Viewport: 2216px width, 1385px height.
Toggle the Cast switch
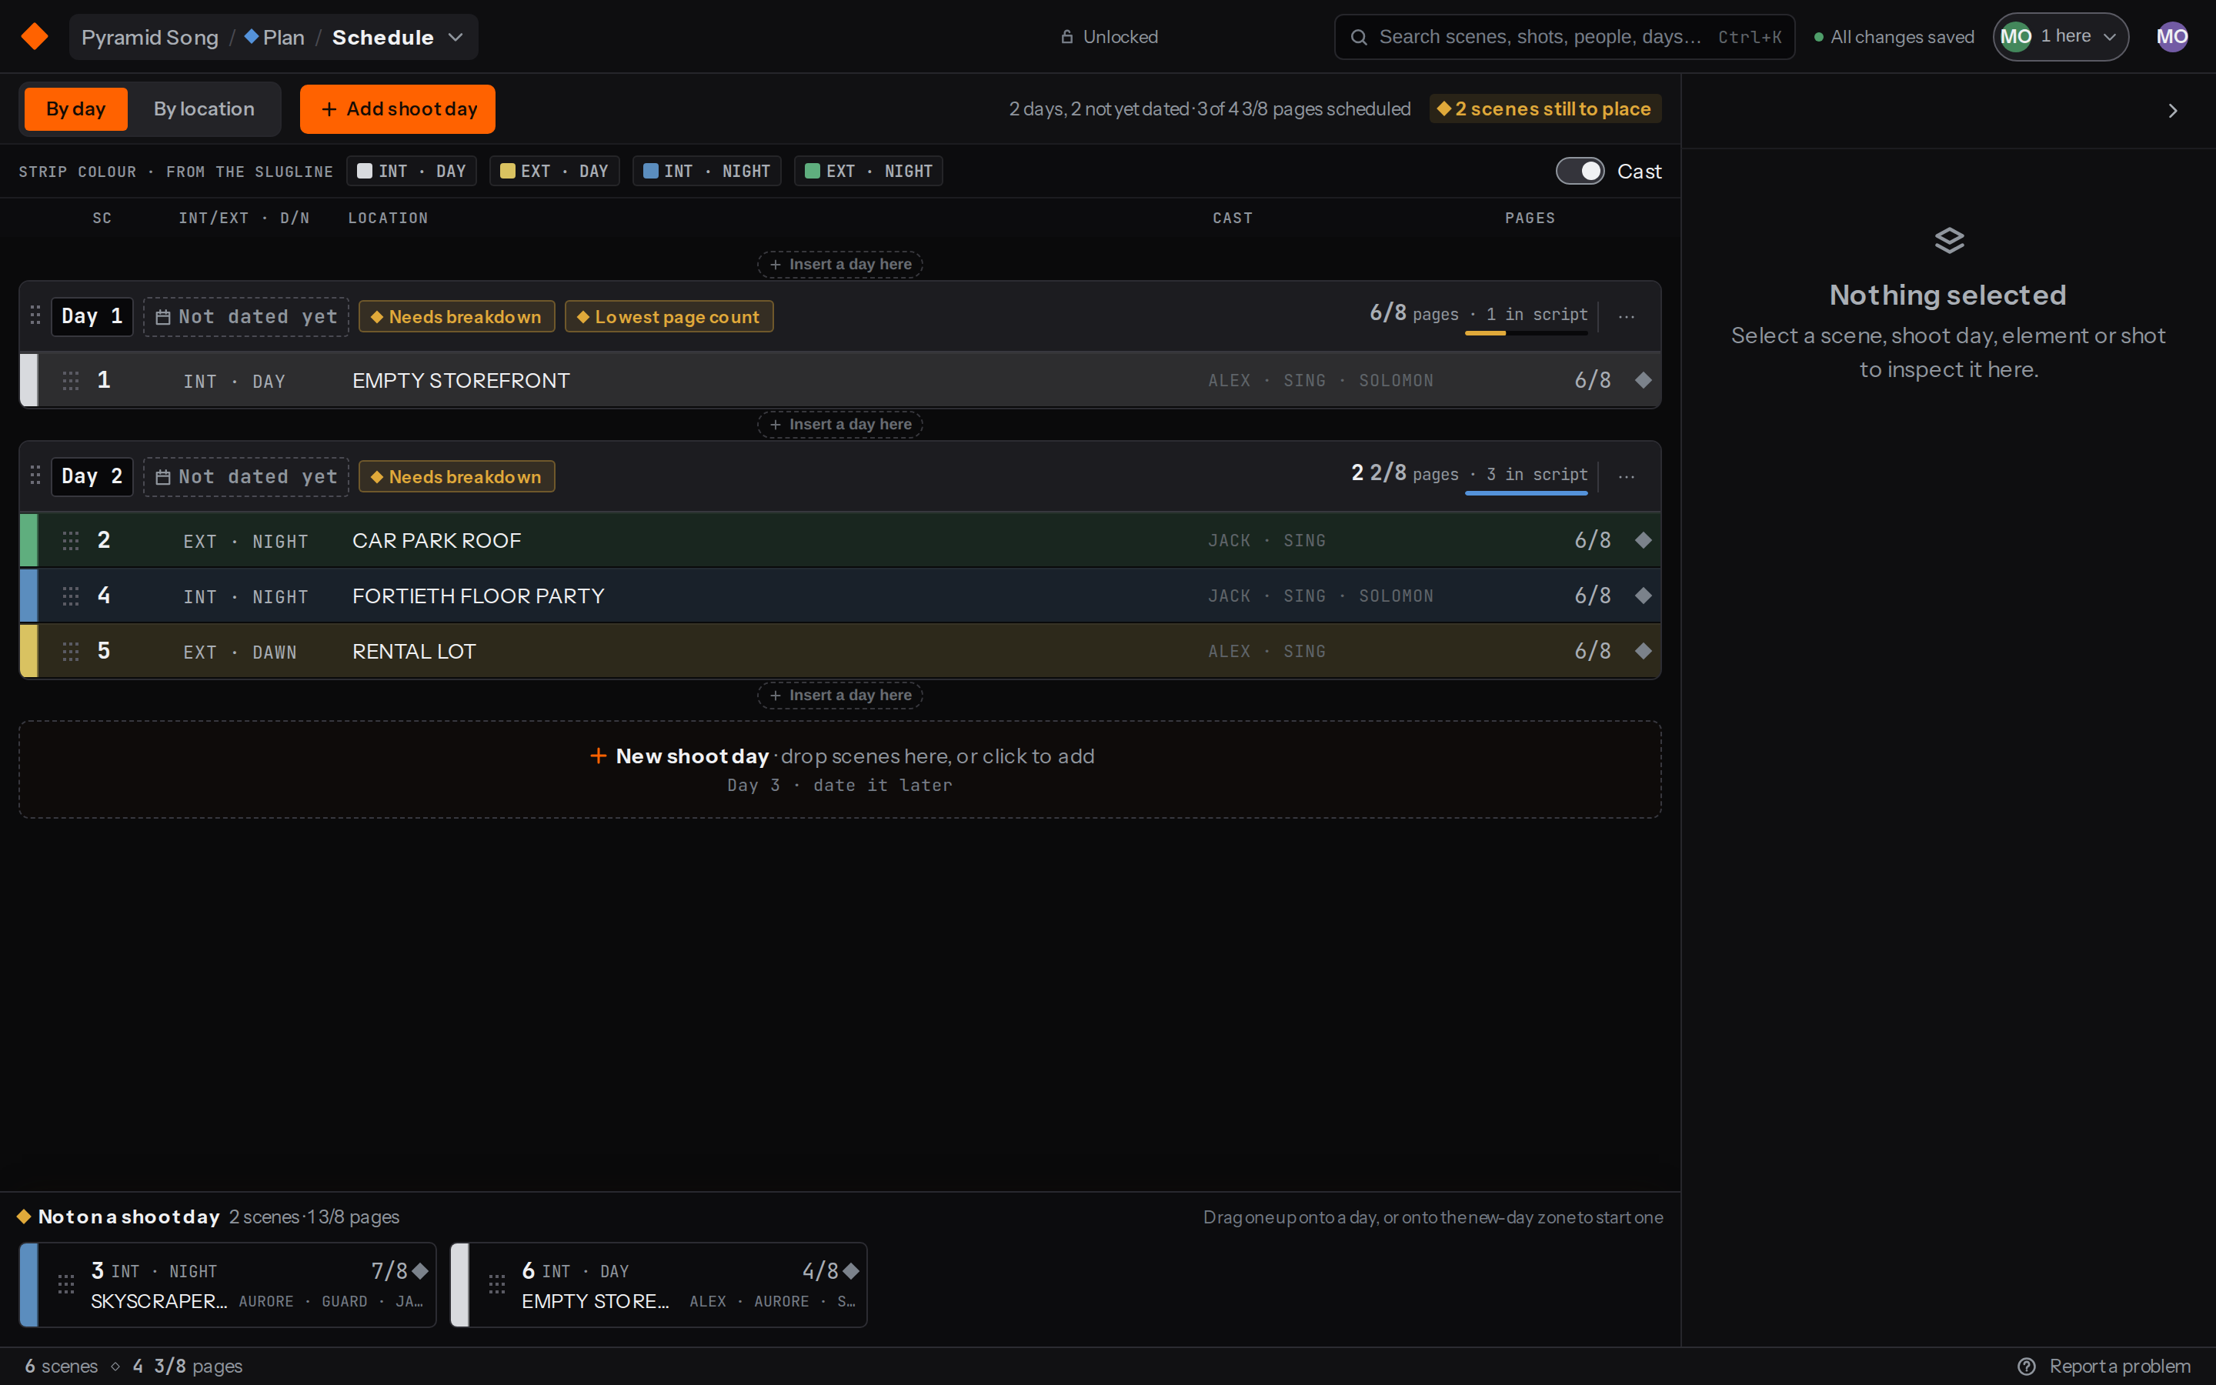click(x=1580, y=172)
